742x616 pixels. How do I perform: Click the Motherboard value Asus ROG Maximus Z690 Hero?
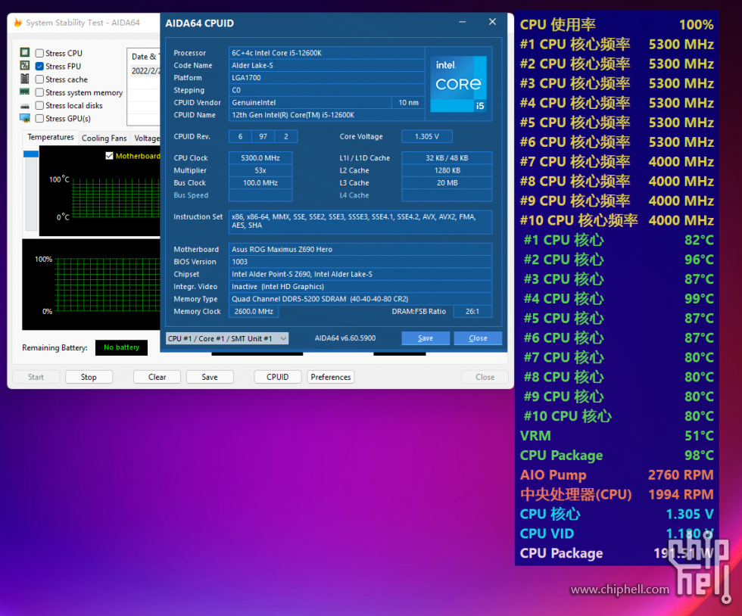click(x=360, y=249)
